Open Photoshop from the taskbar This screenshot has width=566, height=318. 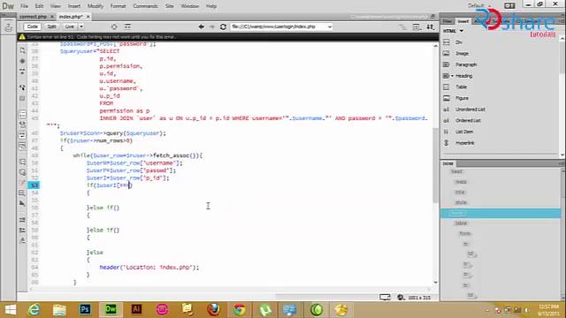pos(85,310)
